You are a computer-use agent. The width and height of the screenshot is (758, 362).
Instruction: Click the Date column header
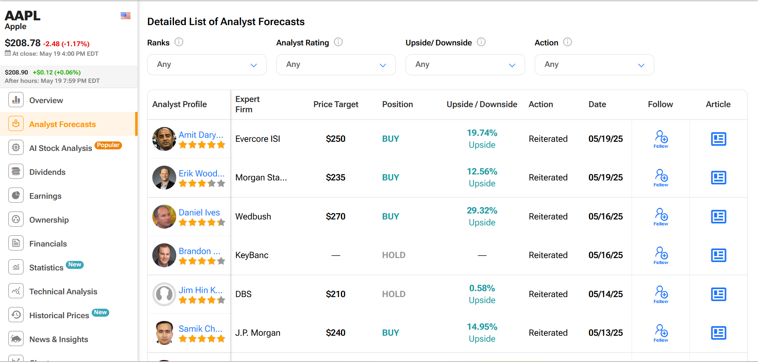[597, 104]
